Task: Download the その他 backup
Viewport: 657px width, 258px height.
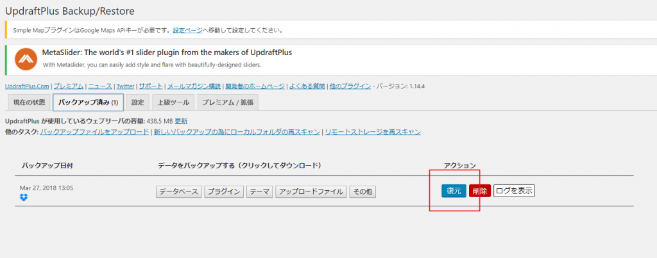Action: (363, 192)
